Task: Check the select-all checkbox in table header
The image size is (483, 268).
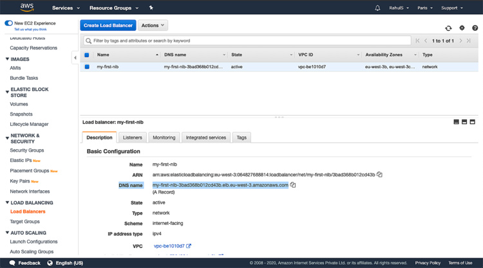Action: pyautogui.click(x=87, y=55)
